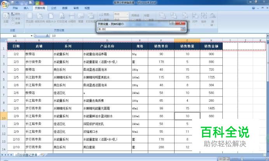Open the 旋转 (Rotate) dropdown

tap(212, 19)
